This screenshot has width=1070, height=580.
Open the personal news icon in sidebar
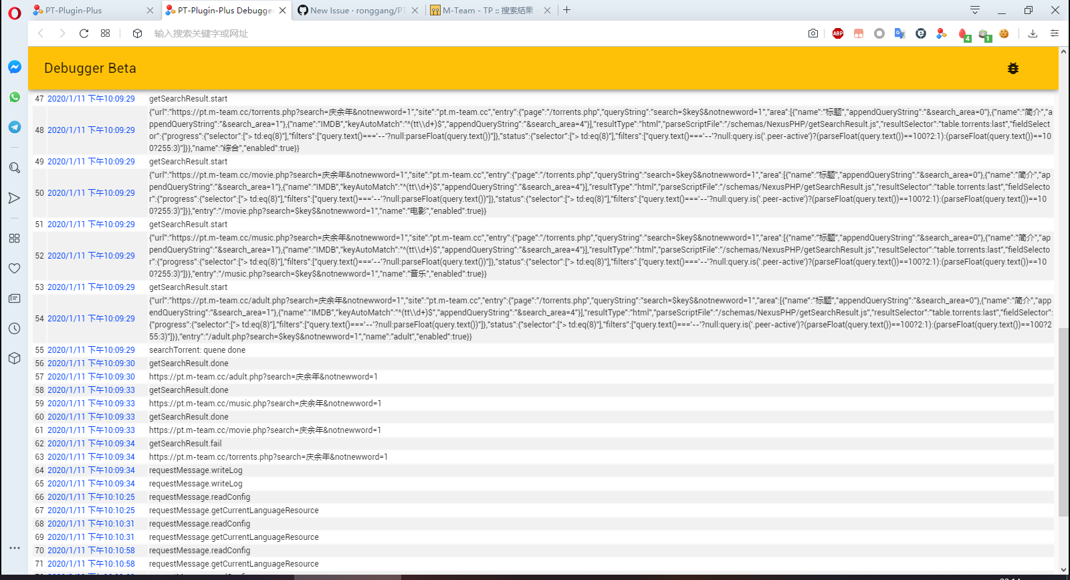point(15,299)
